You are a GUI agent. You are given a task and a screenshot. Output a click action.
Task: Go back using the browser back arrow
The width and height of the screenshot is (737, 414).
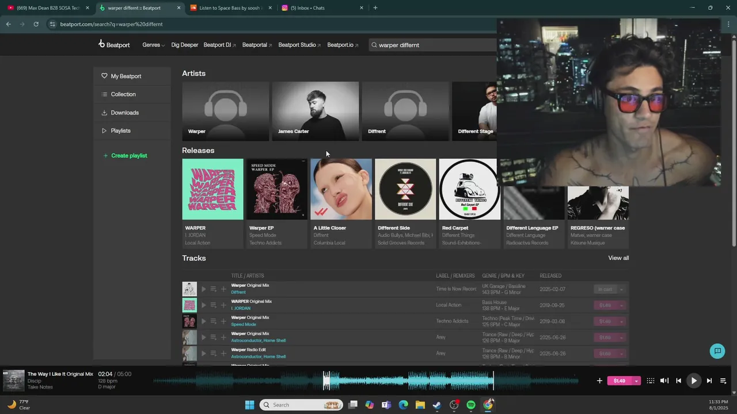click(x=8, y=24)
